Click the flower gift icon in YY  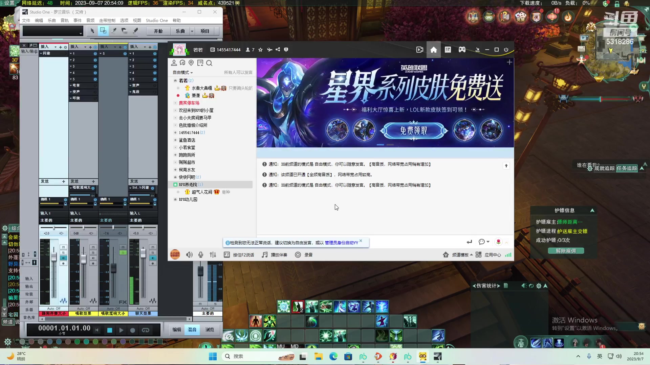(498, 242)
